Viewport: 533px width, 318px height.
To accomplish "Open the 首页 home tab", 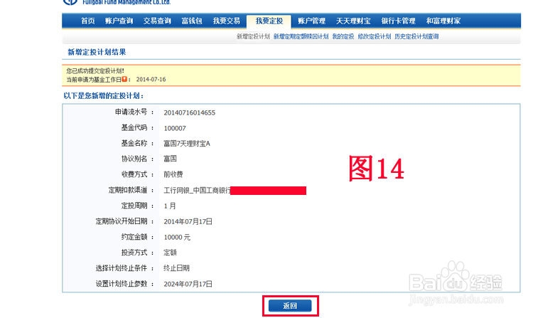I will coord(87,21).
